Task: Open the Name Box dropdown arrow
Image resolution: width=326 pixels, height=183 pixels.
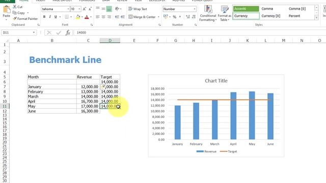Action: click(x=34, y=33)
